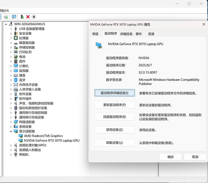Image resolution: width=208 pixels, height=183 pixels.
Task: Click the battery icon next to 电池
Action: pos(16,57)
